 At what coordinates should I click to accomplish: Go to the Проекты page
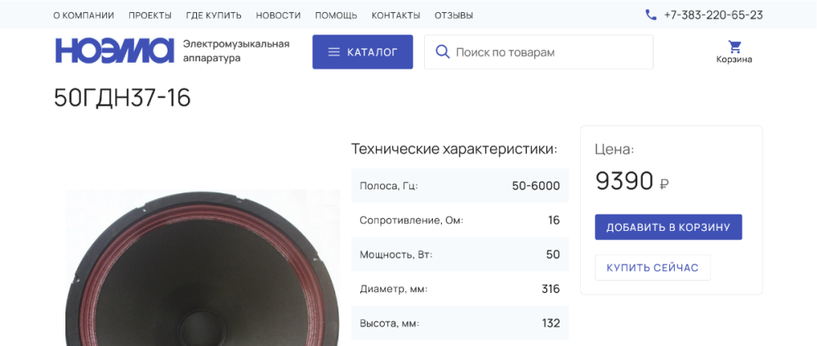[x=150, y=16]
